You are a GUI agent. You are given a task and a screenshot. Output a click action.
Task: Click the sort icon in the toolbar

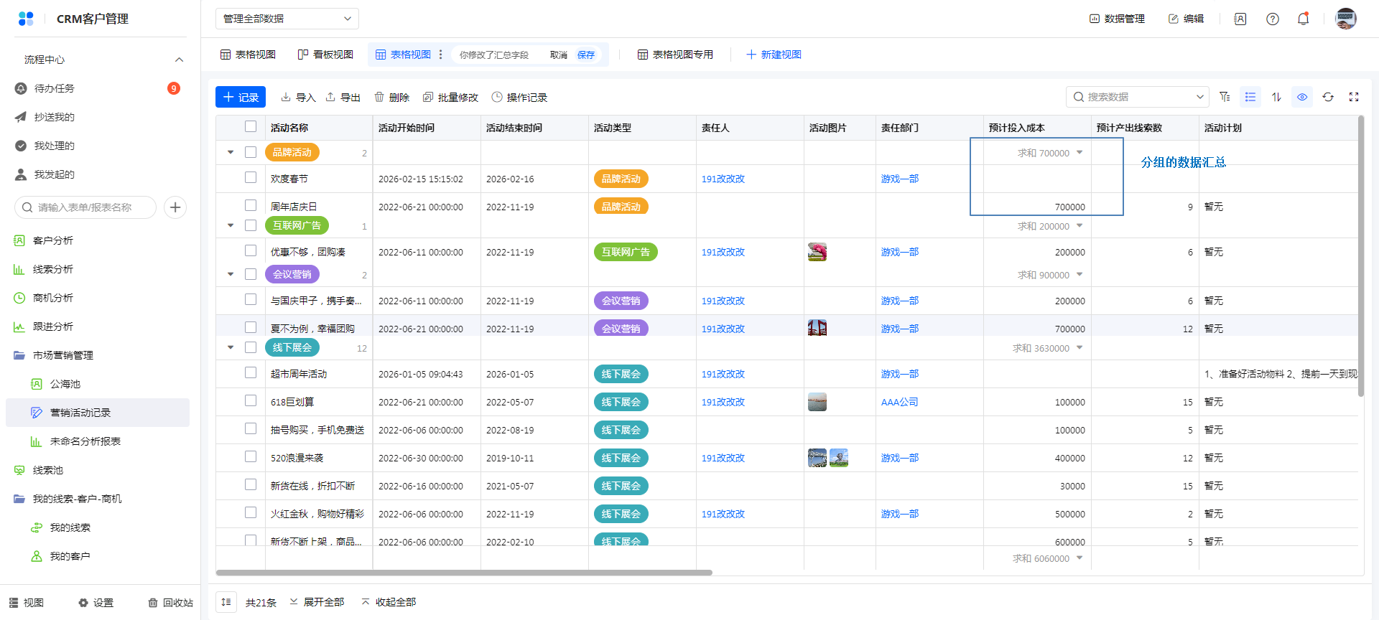click(x=1276, y=97)
